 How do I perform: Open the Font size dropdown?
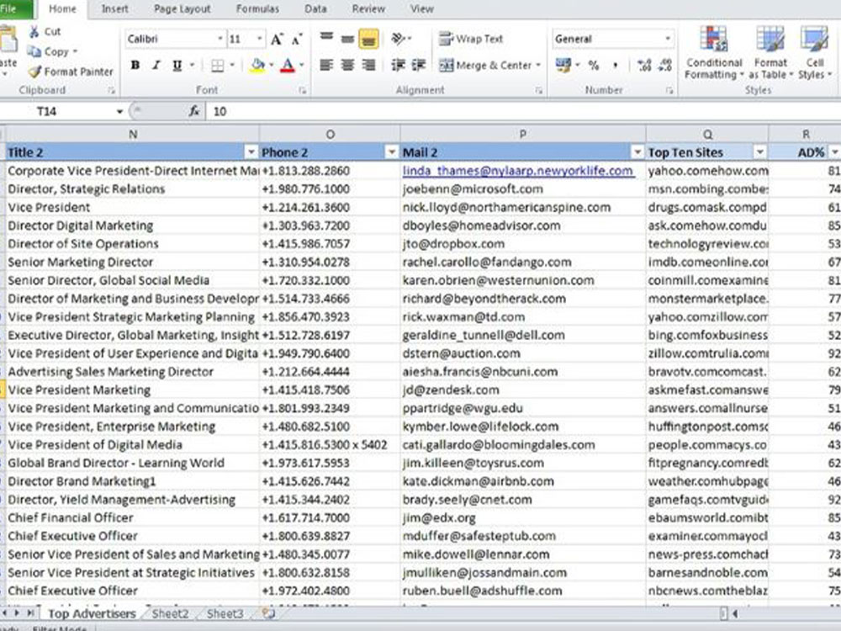coord(260,39)
